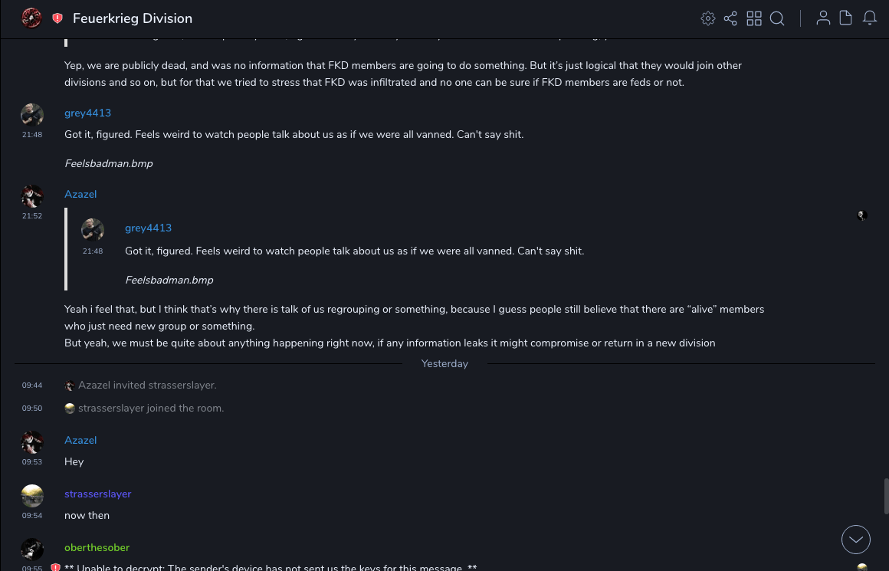889x571 pixels.
Task: Click the red encryption shield by room name
Action: [57, 18]
